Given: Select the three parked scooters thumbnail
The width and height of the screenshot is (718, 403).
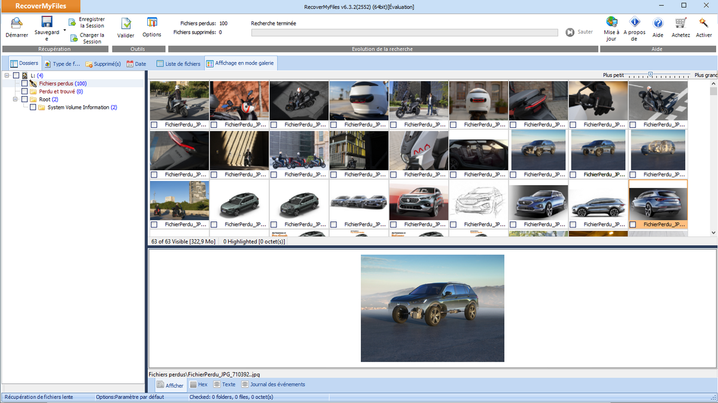Looking at the screenshot, I should coord(299,151).
